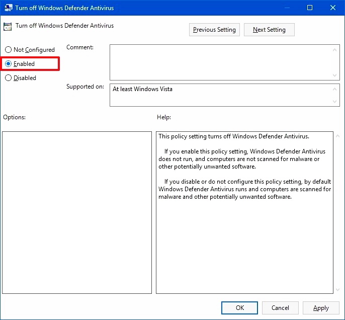345x320 pixels.
Task: Click the 'Turn off Windows Defender Antivirus' heading text
Action: click(x=64, y=26)
